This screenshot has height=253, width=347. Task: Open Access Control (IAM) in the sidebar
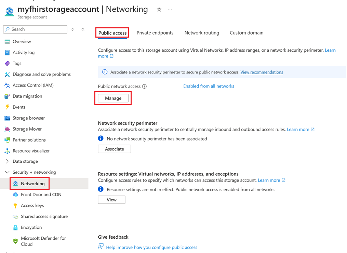[x=33, y=85]
